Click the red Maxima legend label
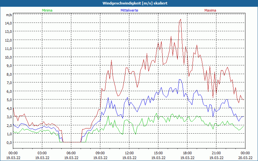The height and width of the screenshot is (161, 258). pos(210,10)
